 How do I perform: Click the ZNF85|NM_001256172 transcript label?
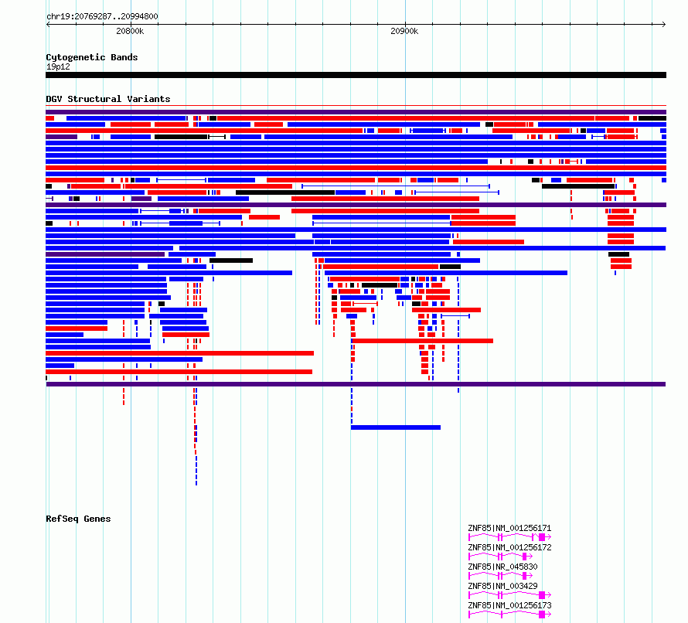click(509, 547)
